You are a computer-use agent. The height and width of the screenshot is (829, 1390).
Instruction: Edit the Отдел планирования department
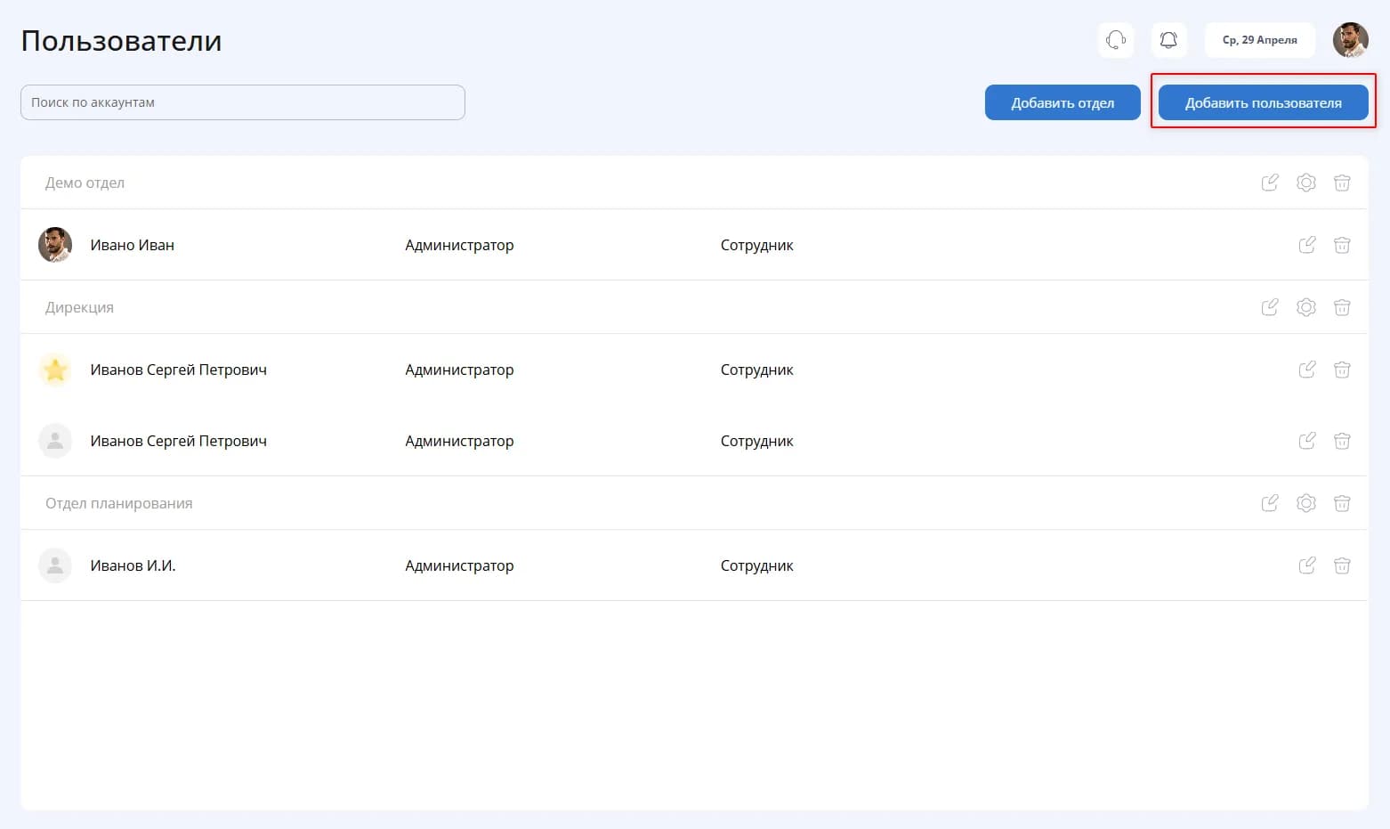[1270, 503]
